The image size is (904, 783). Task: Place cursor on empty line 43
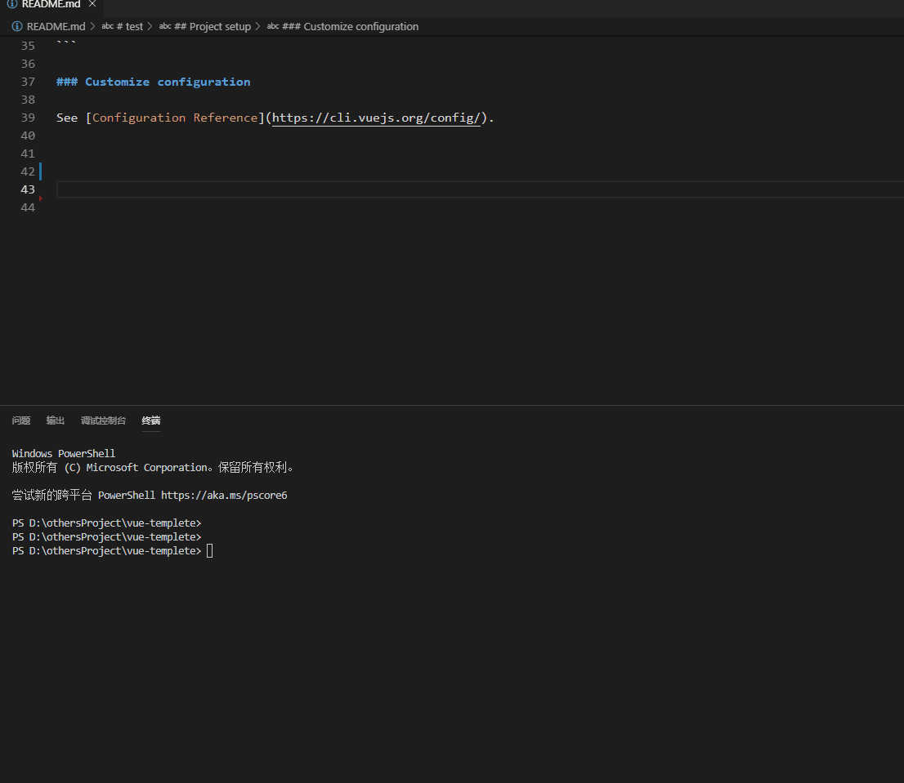pos(480,189)
